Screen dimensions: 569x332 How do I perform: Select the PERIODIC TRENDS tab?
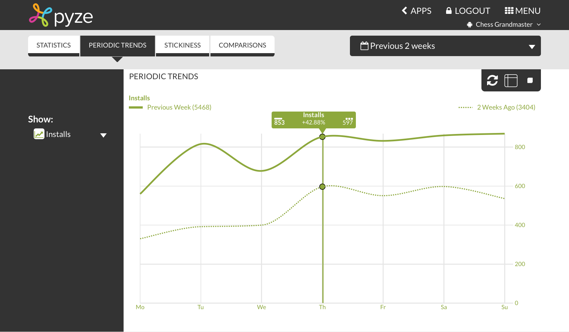(x=118, y=45)
